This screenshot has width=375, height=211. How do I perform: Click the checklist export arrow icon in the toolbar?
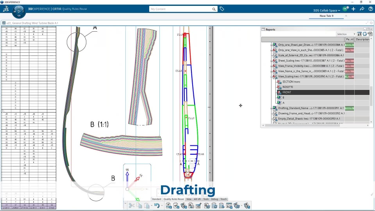click(x=222, y=206)
